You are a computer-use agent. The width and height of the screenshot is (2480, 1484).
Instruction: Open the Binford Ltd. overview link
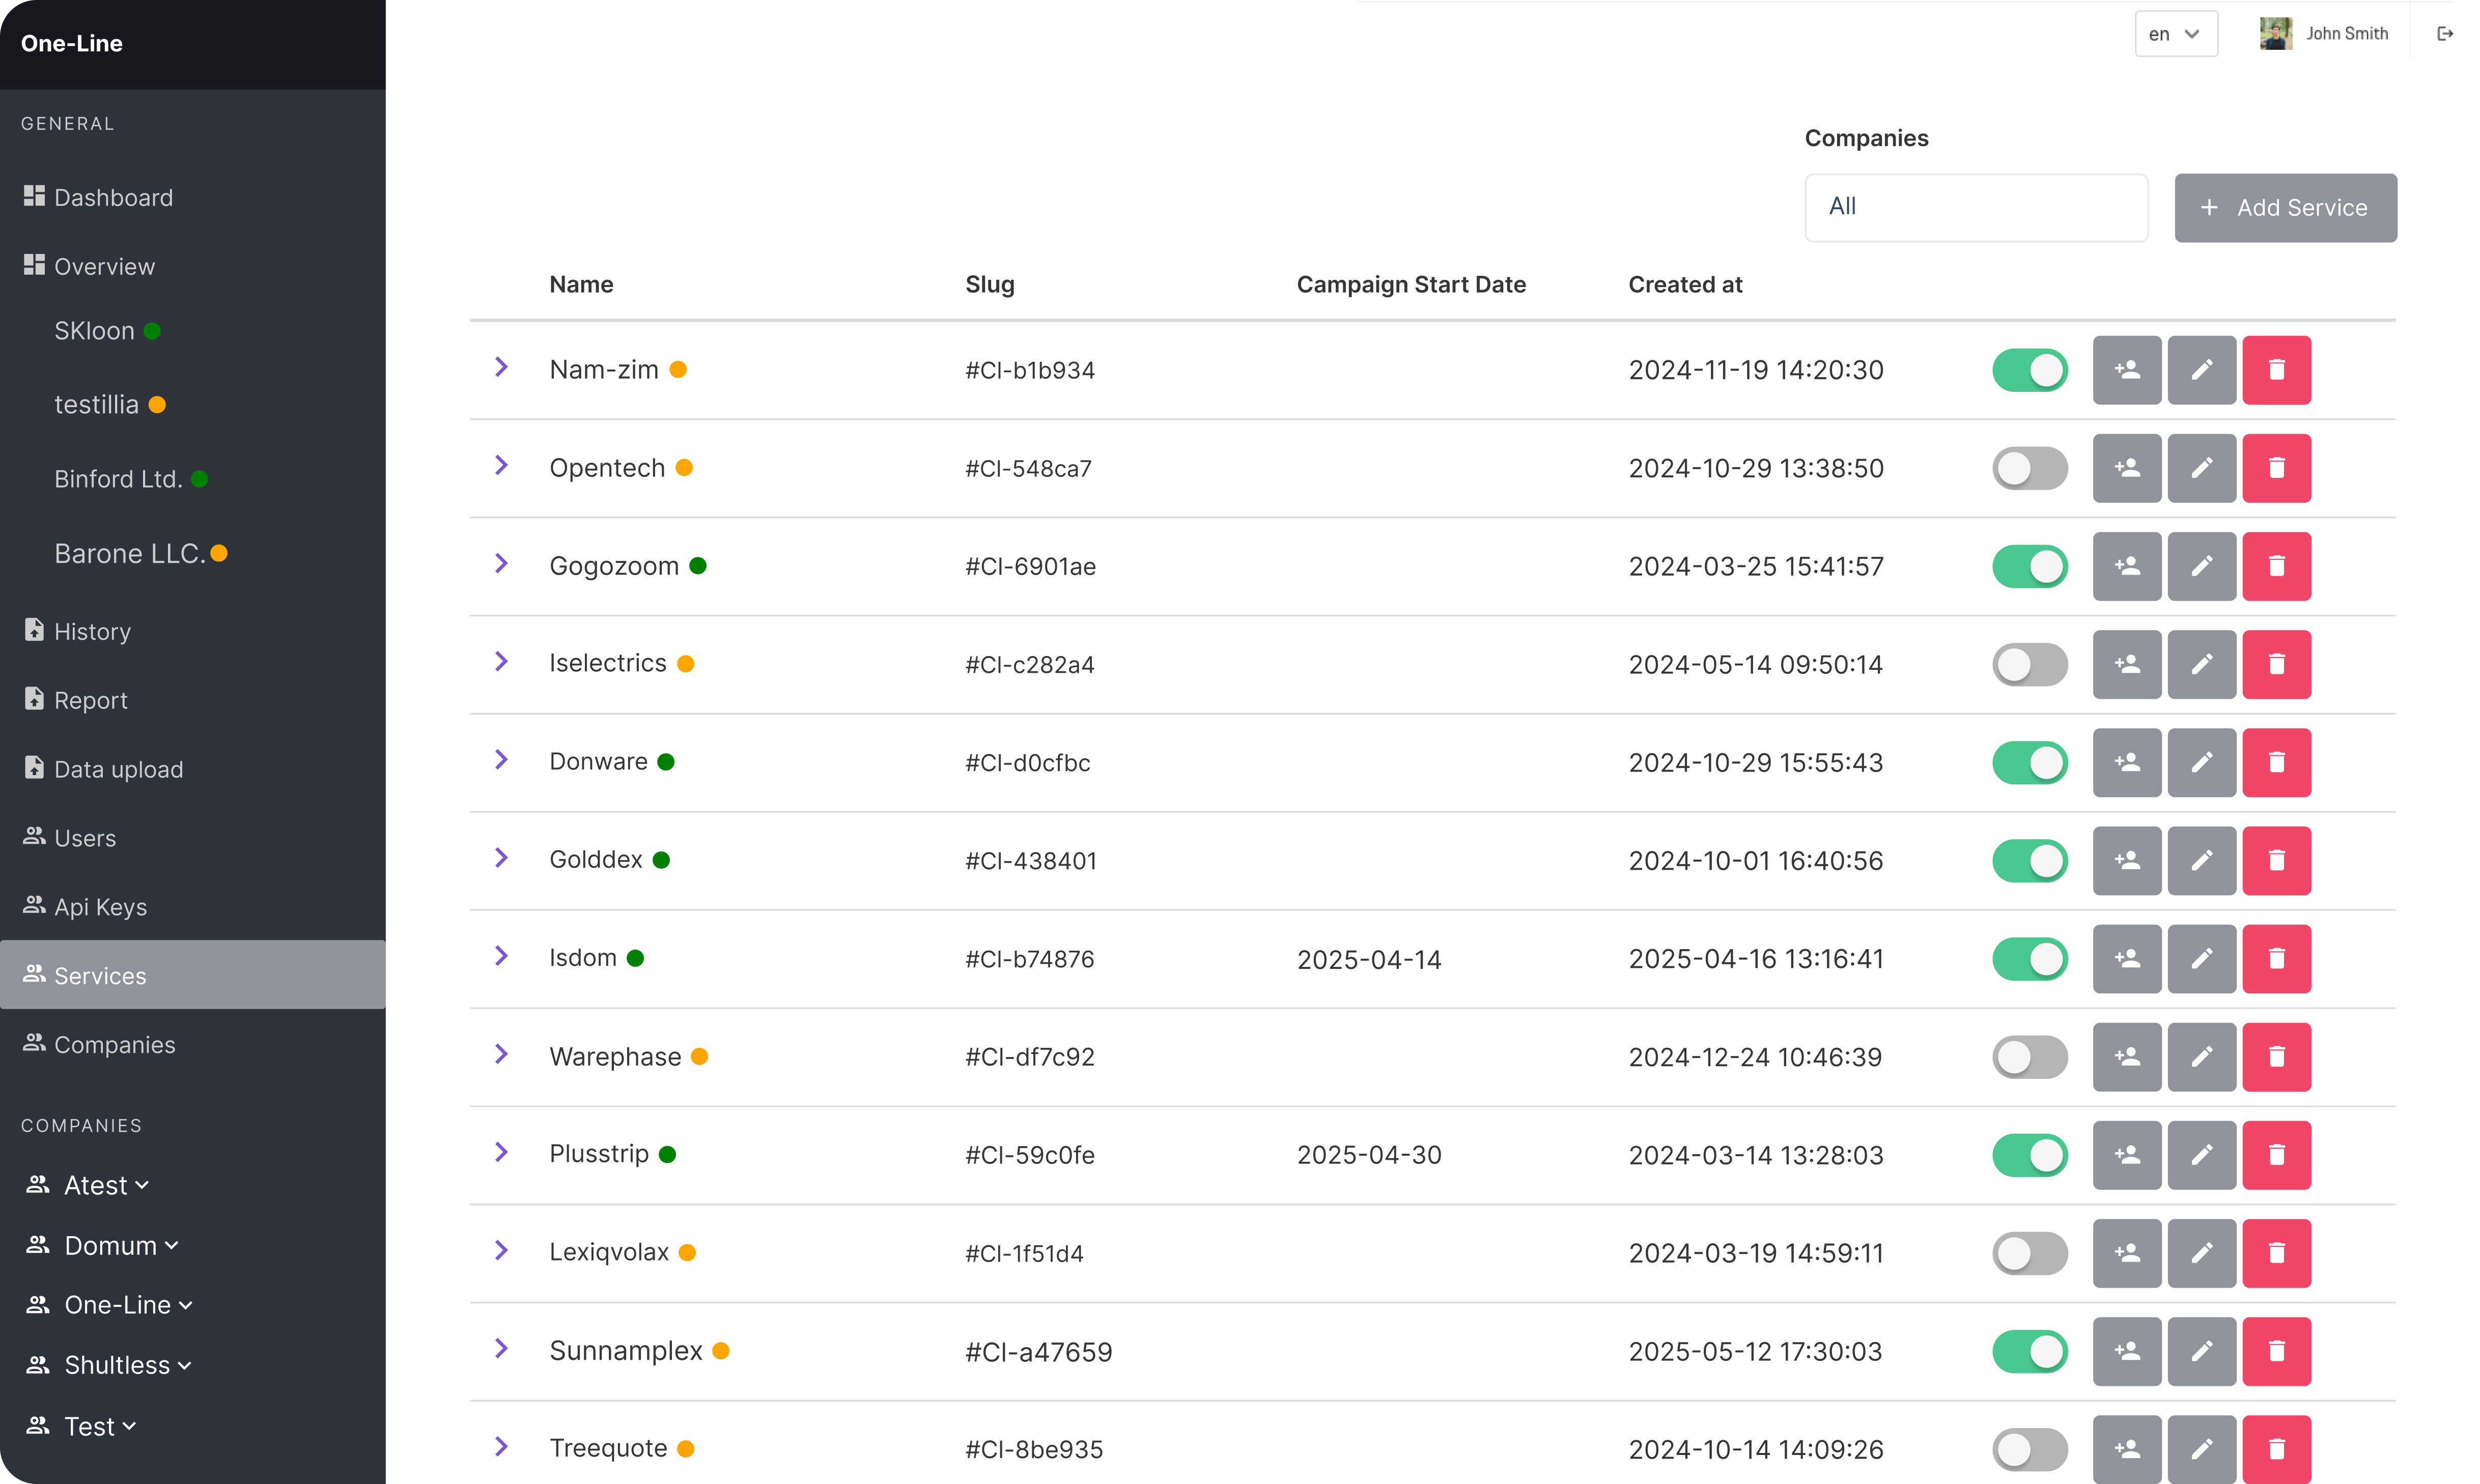pyautogui.click(x=118, y=479)
